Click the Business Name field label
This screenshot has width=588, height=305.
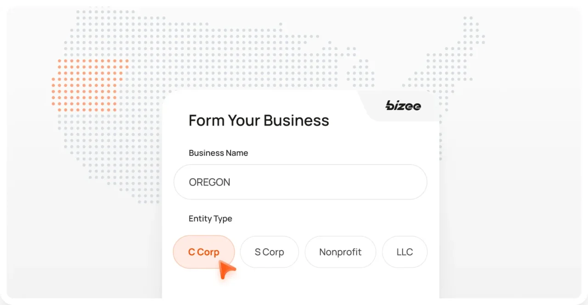[218, 153]
